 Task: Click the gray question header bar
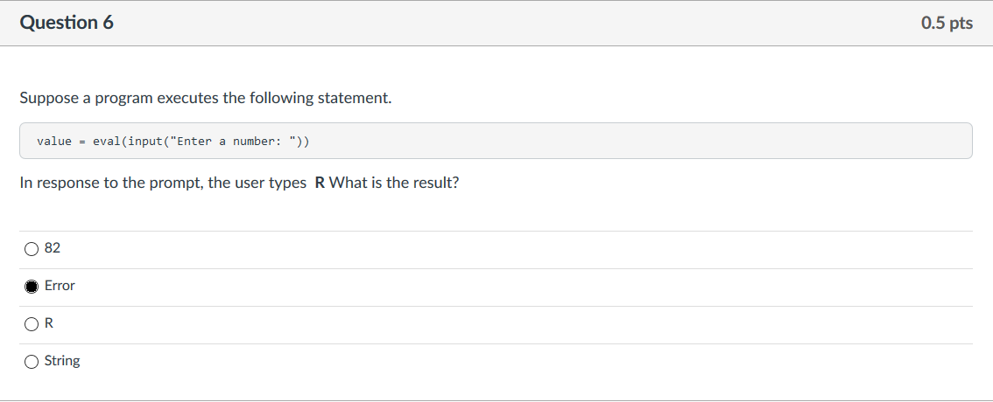pyautogui.click(x=496, y=23)
